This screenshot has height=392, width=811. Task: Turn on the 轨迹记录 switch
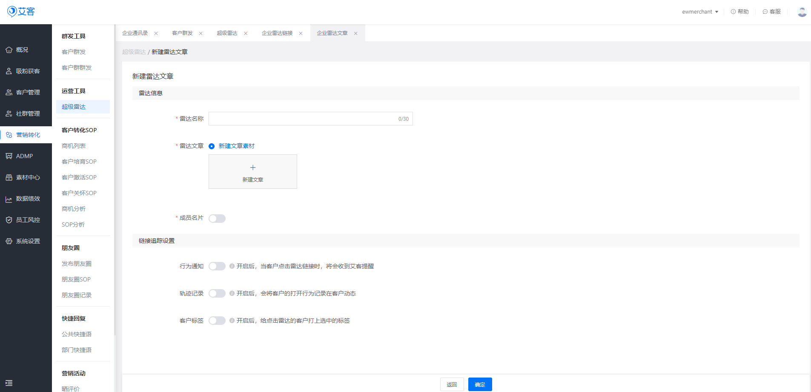click(x=217, y=293)
